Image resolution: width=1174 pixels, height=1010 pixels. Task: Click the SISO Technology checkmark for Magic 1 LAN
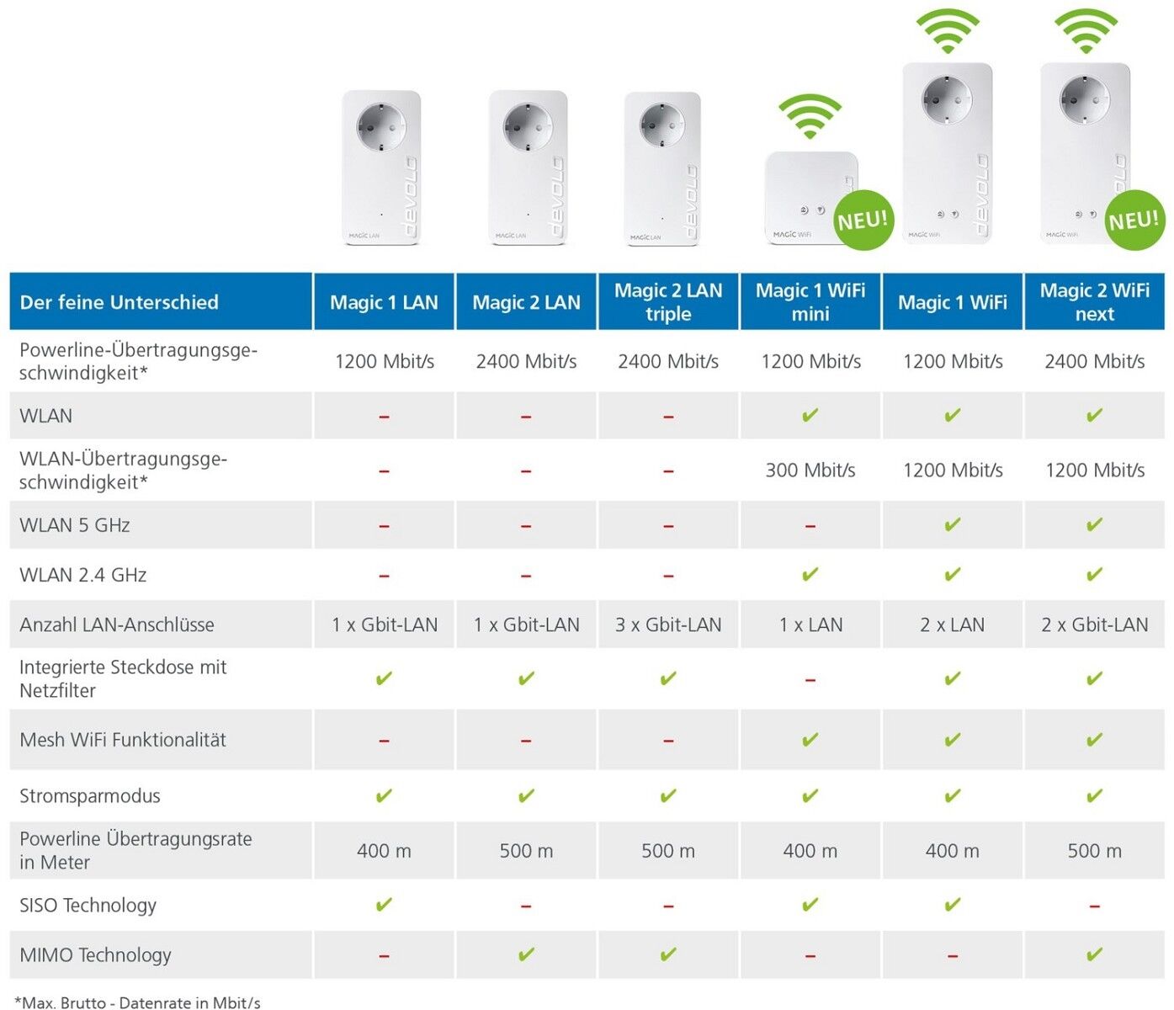pyautogui.click(x=384, y=905)
